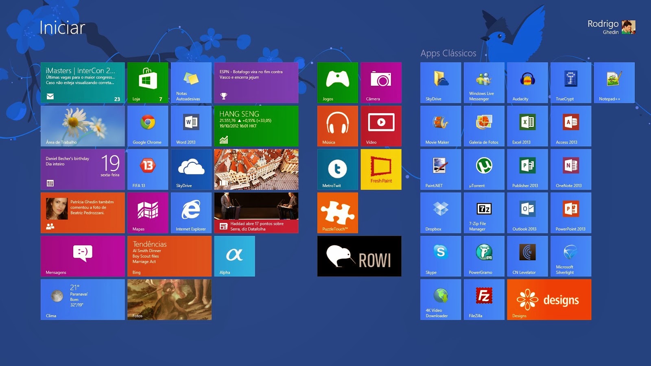This screenshot has height=366, width=651.
Task: Click the Rodrigo Ghedin user account picture
Action: 628,27
